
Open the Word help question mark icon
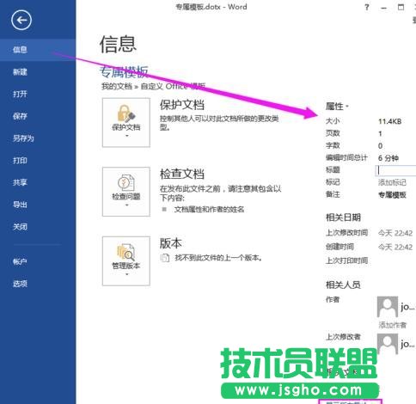click(367, 8)
